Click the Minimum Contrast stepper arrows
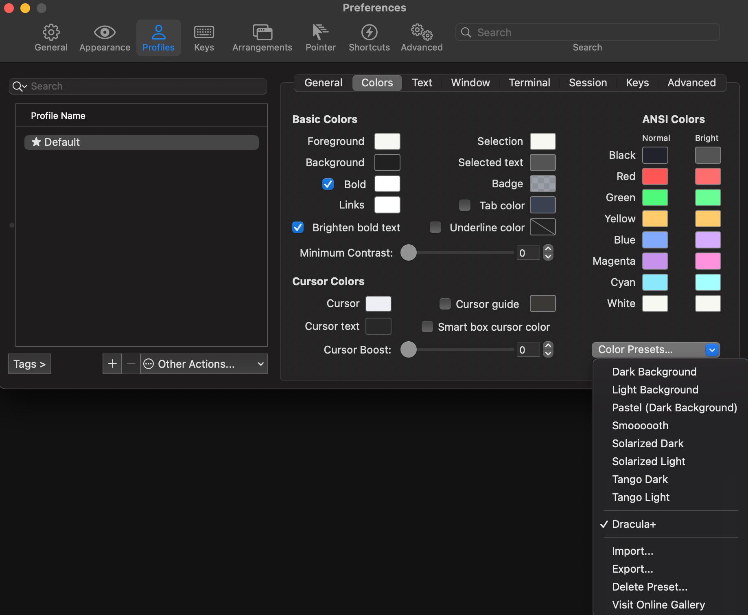This screenshot has width=748, height=615. click(x=548, y=253)
